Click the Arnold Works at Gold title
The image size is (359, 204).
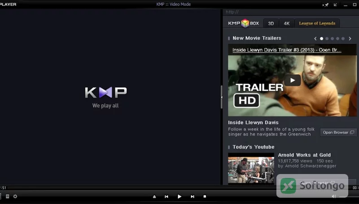304,155
